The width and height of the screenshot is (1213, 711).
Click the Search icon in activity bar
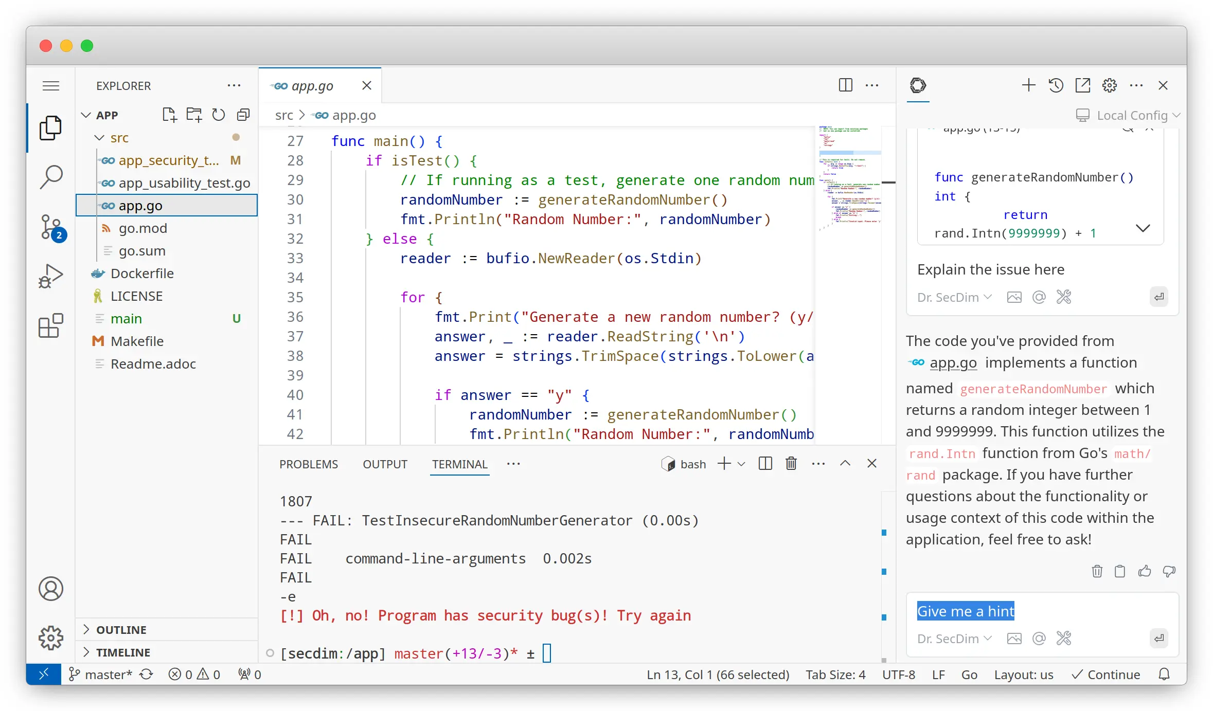(x=51, y=177)
